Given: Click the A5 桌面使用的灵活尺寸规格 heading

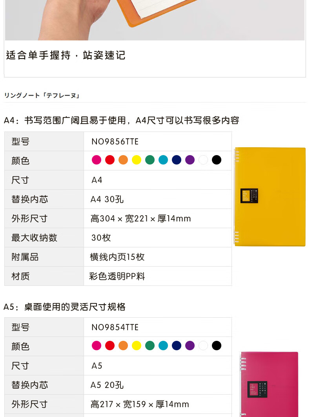Looking at the screenshot, I should coord(64,307).
